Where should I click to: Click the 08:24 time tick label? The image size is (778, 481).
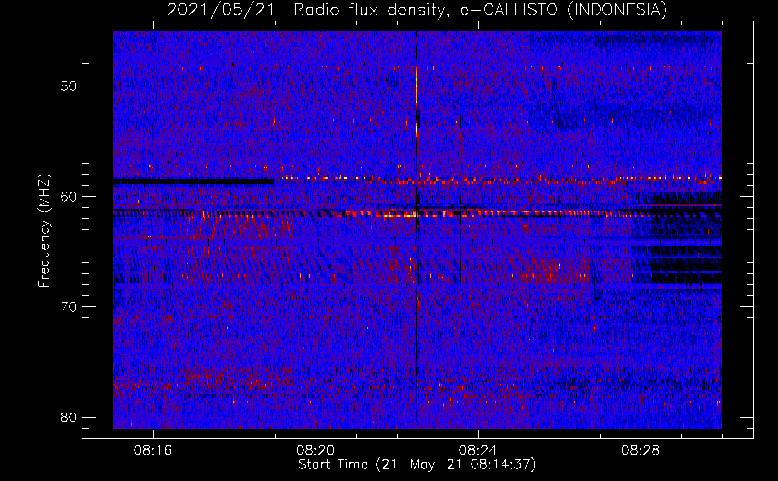[x=478, y=451]
